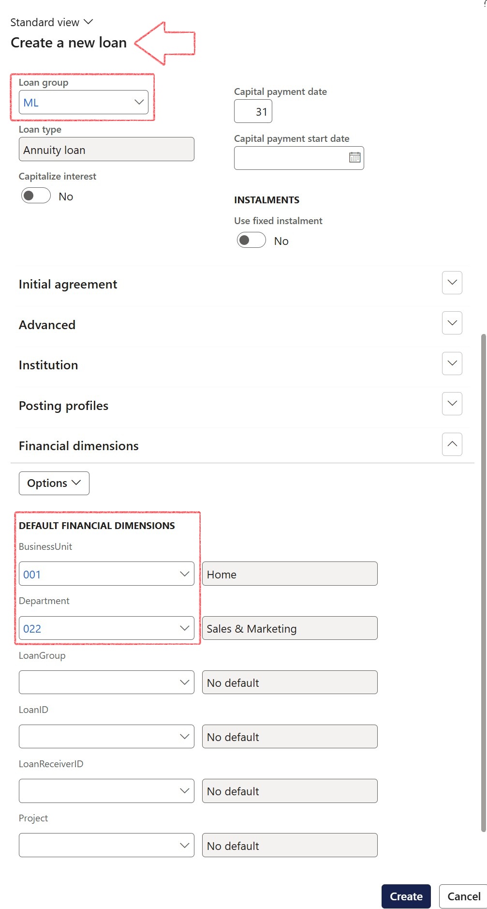Enable Use fixed instalment
Image resolution: width=487 pixels, height=909 pixels.
(251, 240)
